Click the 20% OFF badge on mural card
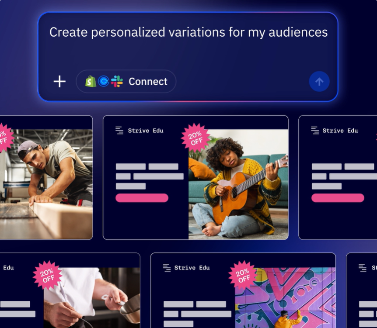The image size is (377, 328). click(243, 275)
